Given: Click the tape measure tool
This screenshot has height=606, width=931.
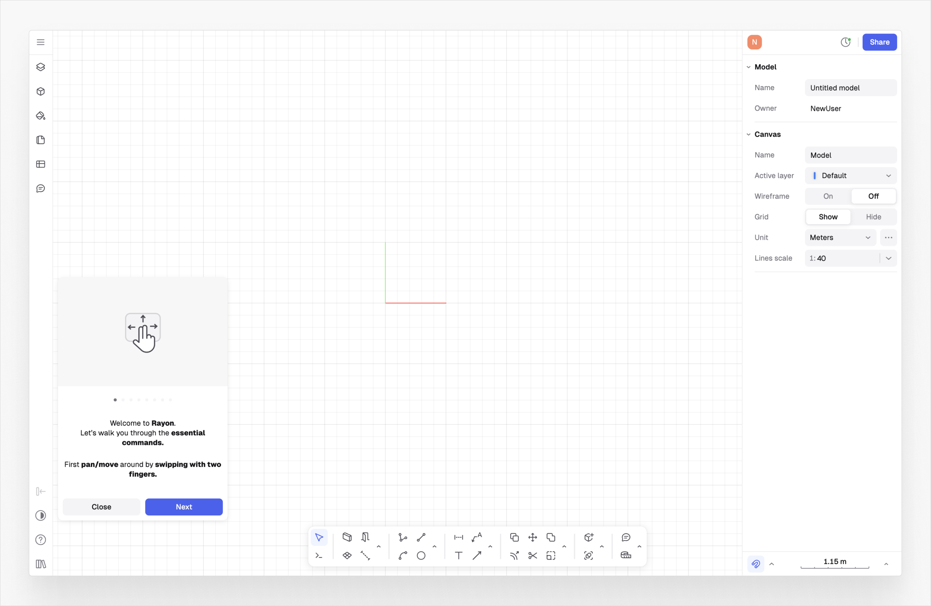Looking at the screenshot, I should click(x=626, y=556).
